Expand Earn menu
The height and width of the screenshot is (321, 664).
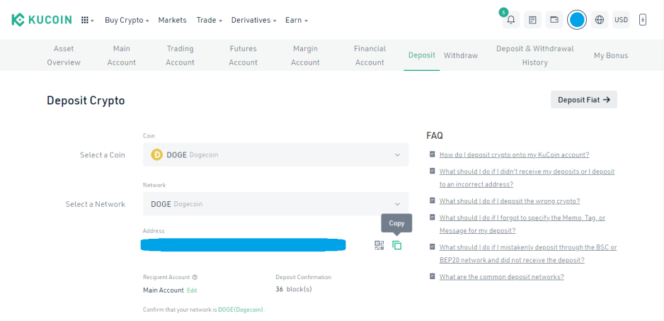pyautogui.click(x=297, y=20)
